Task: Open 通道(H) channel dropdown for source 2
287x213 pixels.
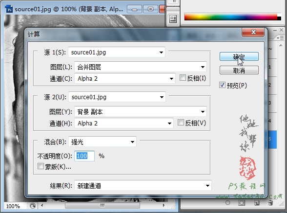Action: click(x=124, y=124)
